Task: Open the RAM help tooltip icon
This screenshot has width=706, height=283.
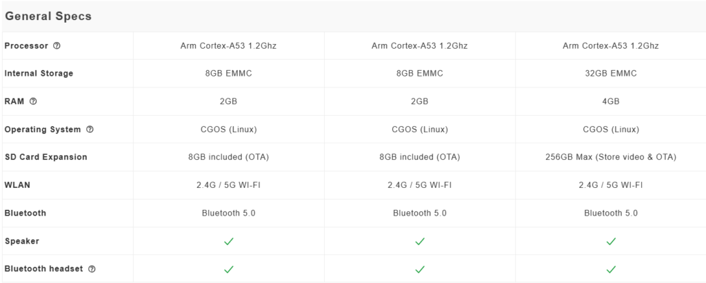Action: click(33, 101)
